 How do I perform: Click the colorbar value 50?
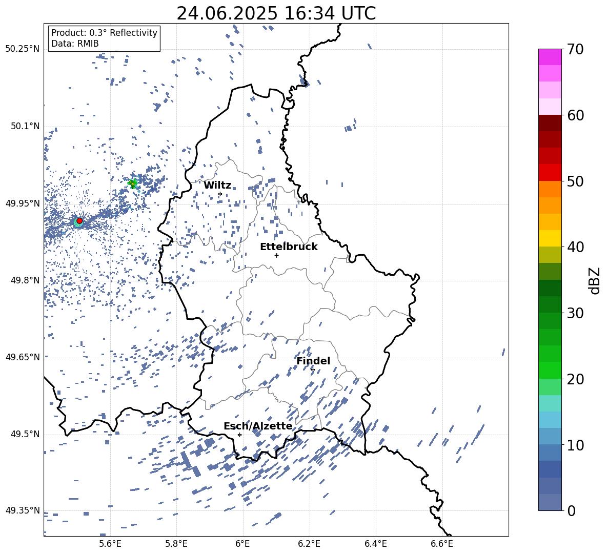(x=576, y=181)
